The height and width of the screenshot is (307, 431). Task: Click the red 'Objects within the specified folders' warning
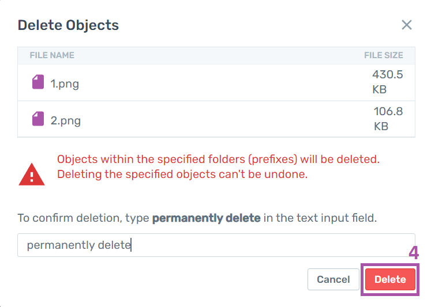coord(218,159)
